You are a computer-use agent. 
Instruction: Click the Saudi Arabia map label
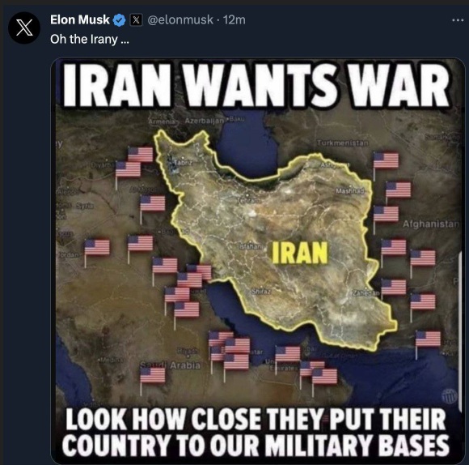(x=171, y=365)
